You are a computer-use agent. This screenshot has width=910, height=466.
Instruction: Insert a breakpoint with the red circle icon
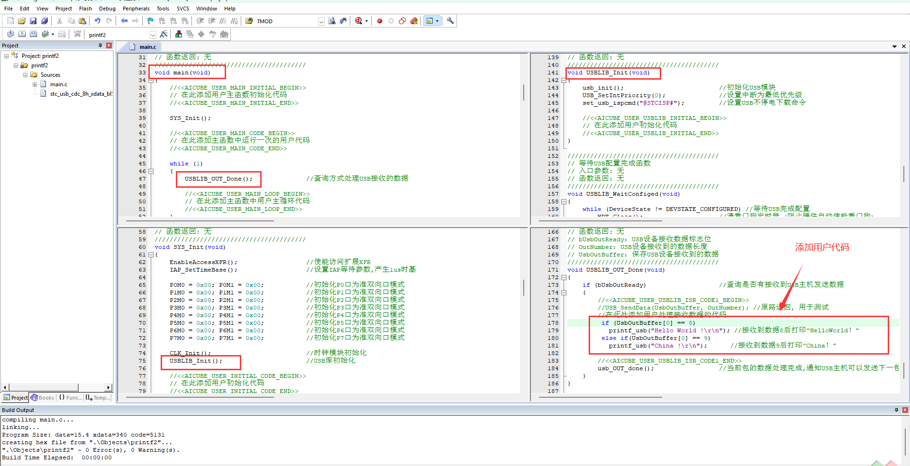tap(380, 21)
